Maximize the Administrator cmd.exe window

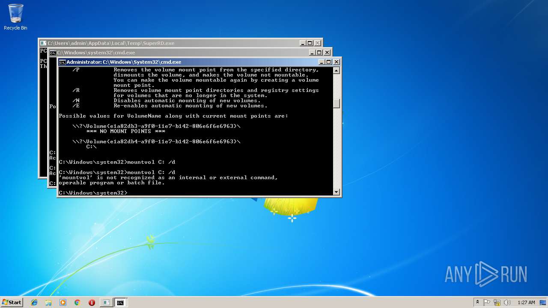pos(328,62)
